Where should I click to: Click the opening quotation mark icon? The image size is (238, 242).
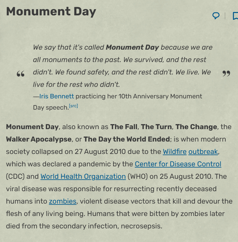20,74
